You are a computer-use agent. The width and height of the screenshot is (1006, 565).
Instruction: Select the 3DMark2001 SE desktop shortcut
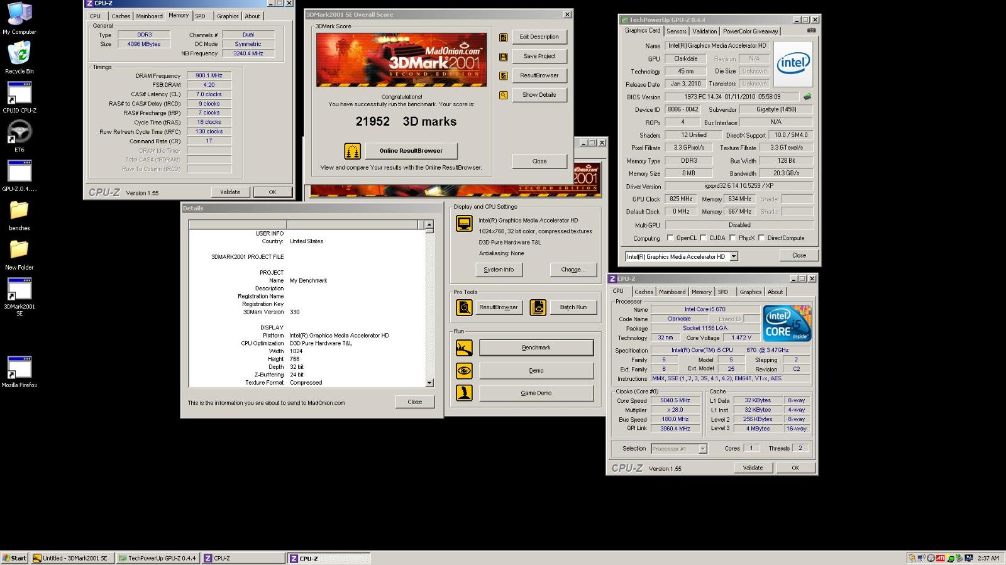pyautogui.click(x=19, y=297)
